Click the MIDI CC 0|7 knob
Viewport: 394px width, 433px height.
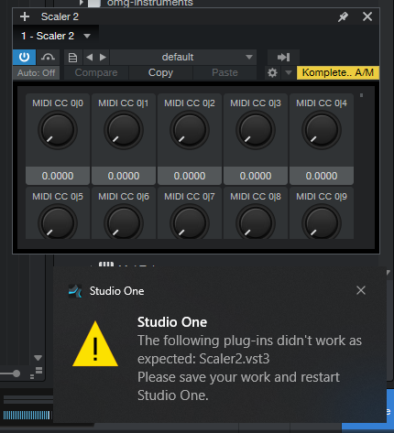(x=190, y=222)
